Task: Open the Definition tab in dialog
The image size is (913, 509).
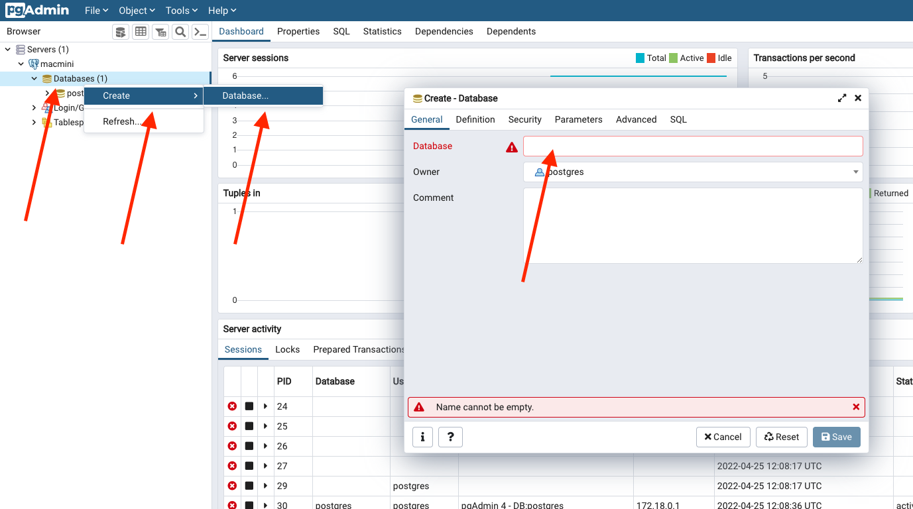Action: [475, 119]
